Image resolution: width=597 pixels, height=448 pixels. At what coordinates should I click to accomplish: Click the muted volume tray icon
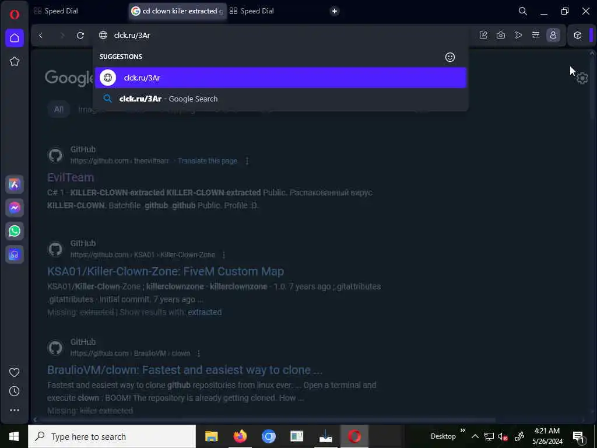(503, 436)
